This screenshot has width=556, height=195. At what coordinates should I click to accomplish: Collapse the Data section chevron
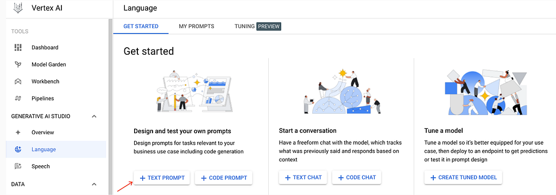coord(94,184)
